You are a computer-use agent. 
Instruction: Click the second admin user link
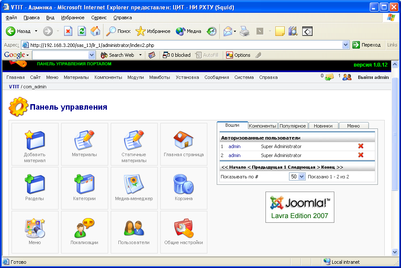click(234, 155)
